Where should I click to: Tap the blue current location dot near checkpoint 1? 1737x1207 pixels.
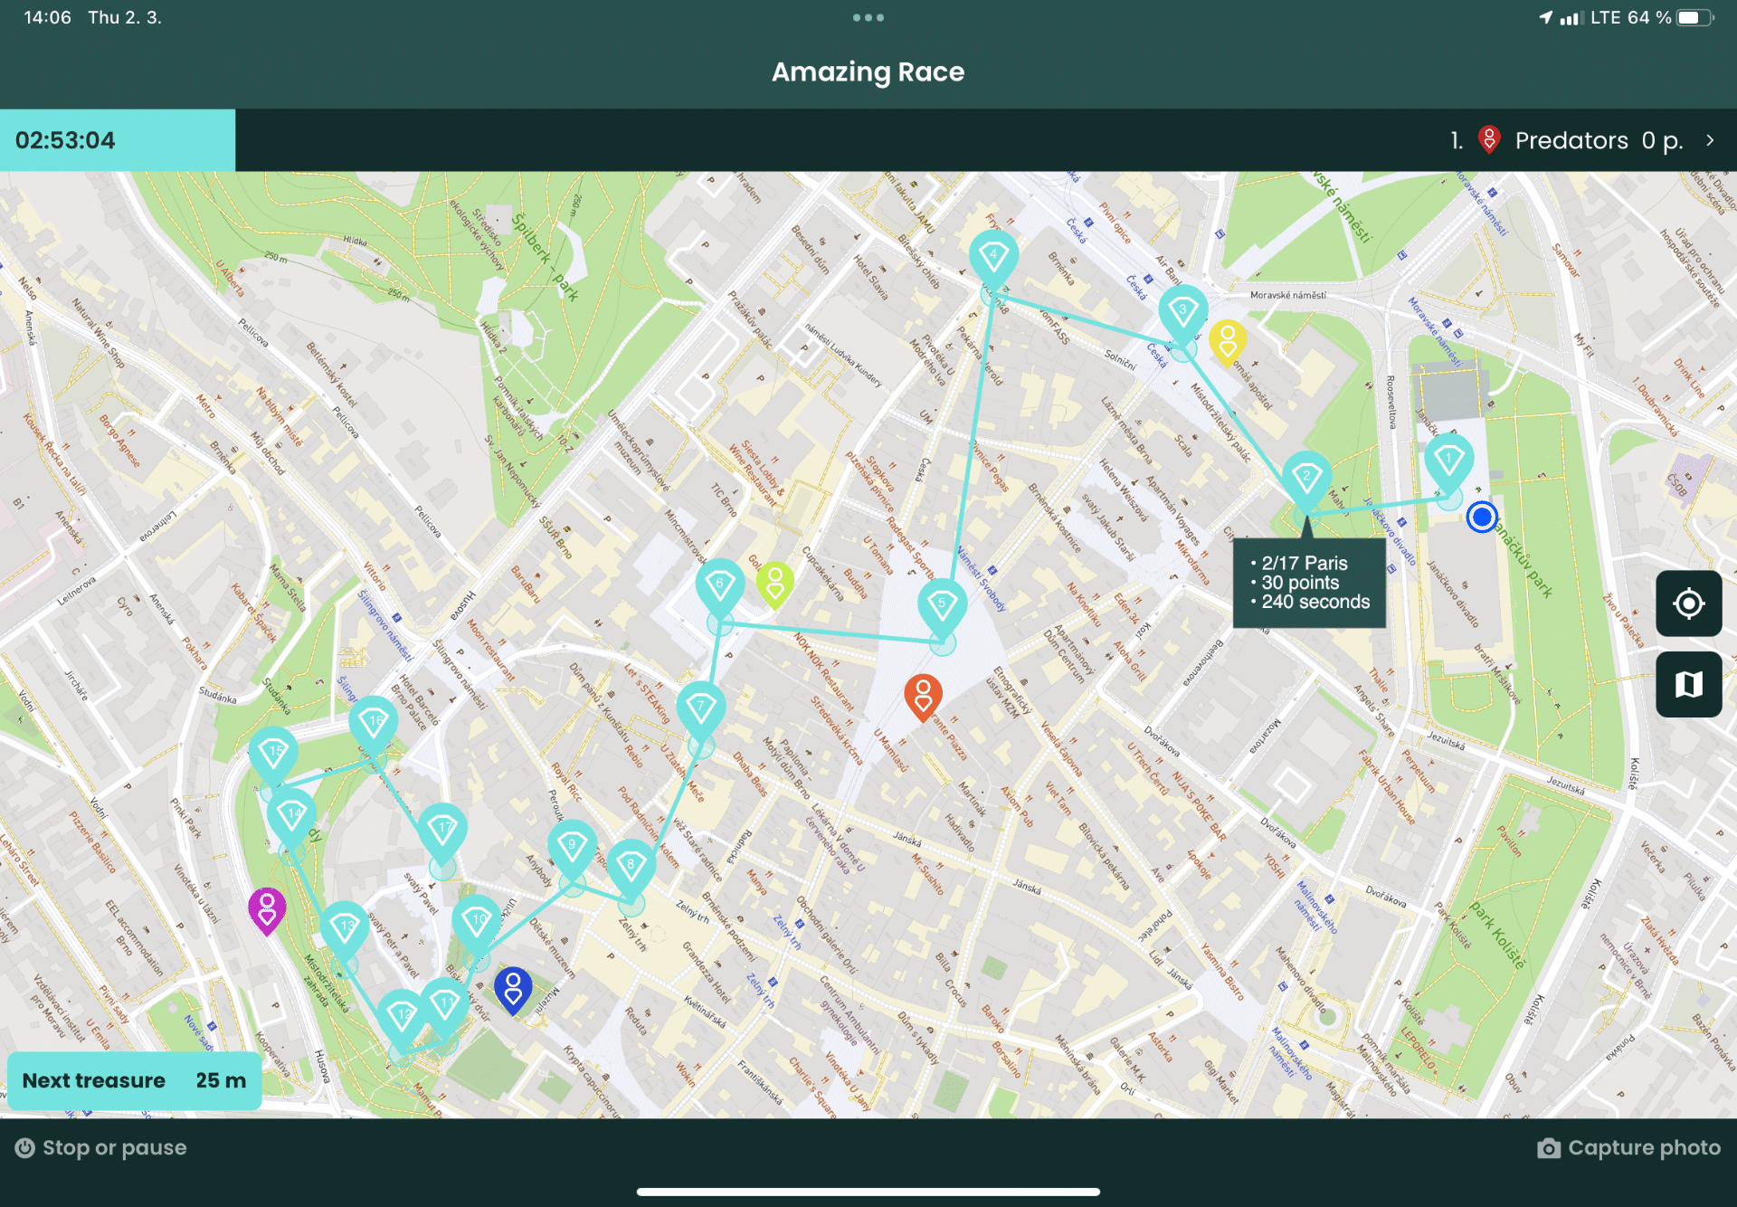(1481, 516)
